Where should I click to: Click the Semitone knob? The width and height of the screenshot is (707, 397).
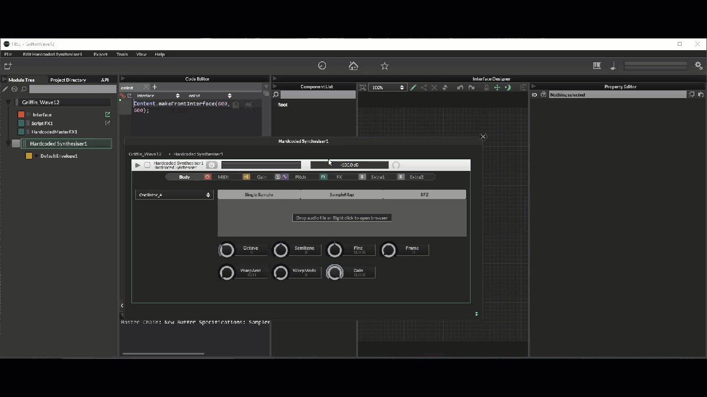(x=281, y=250)
